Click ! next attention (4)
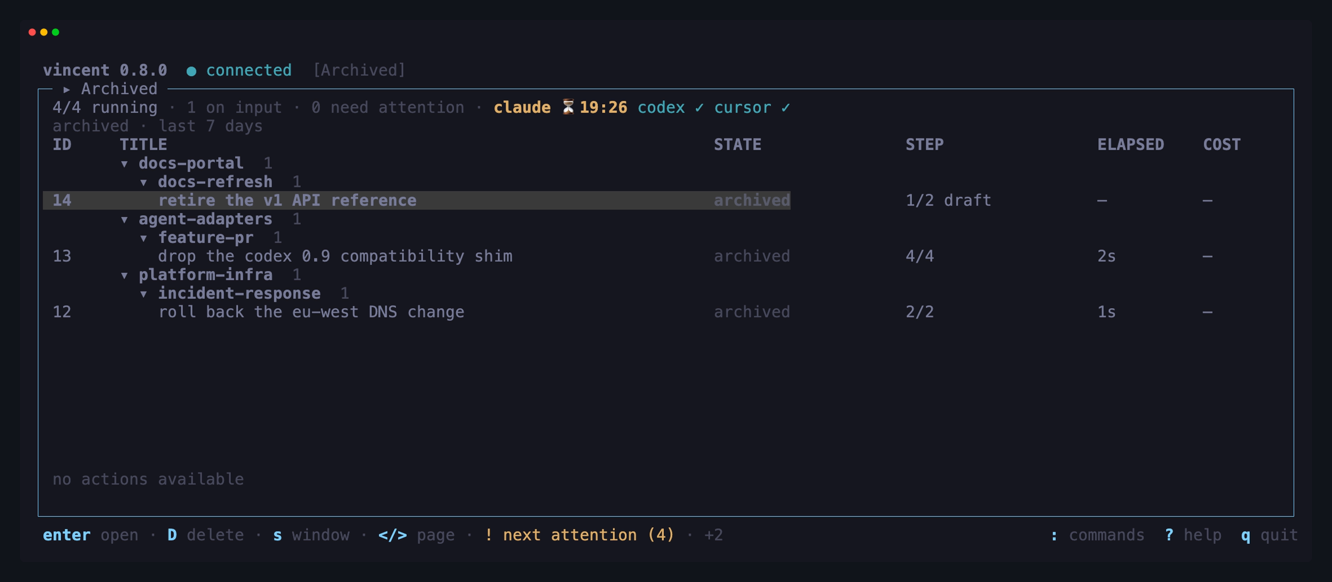The image size is (1332, 582). [x=579, y=535]
